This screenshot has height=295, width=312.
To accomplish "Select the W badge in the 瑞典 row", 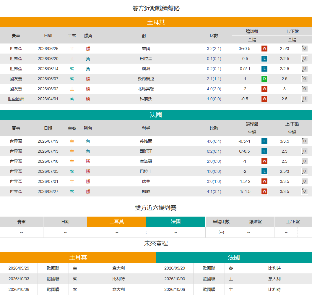I will tap(264, 181).
